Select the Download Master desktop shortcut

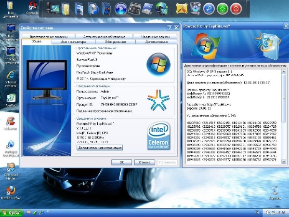11,171
